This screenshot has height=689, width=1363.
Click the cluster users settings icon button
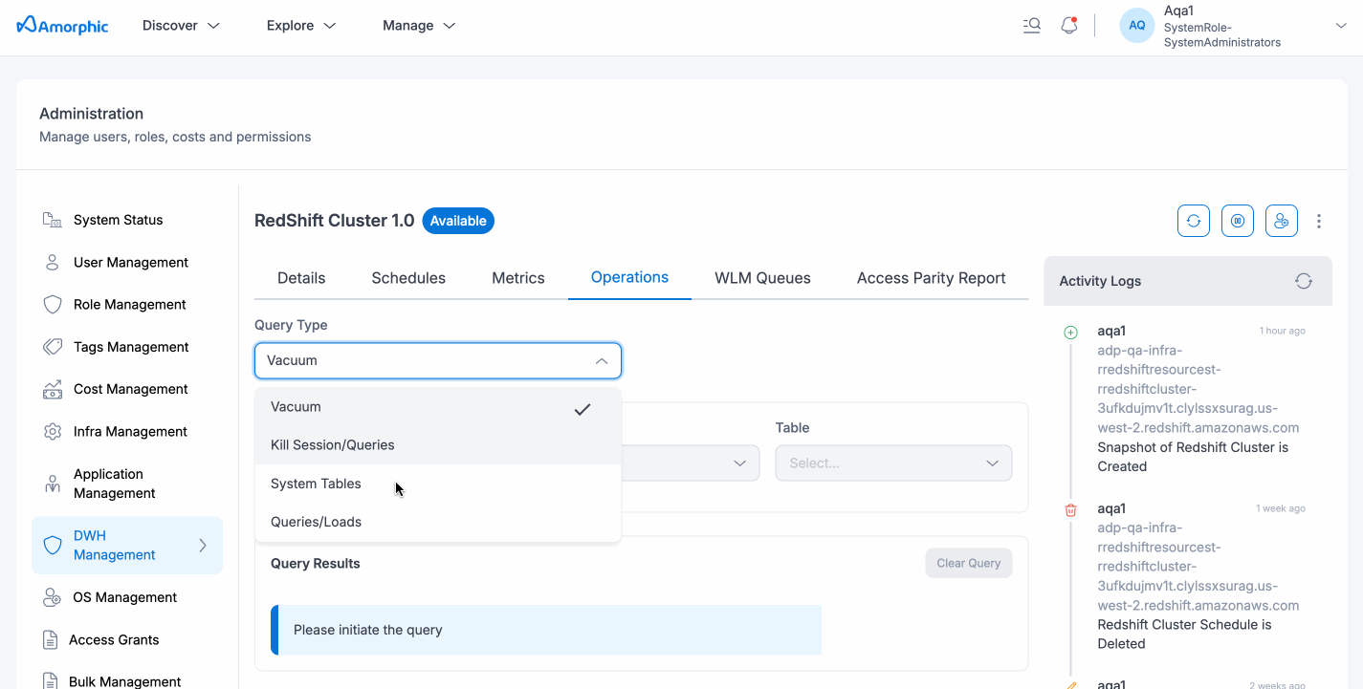coord(1282,221)
